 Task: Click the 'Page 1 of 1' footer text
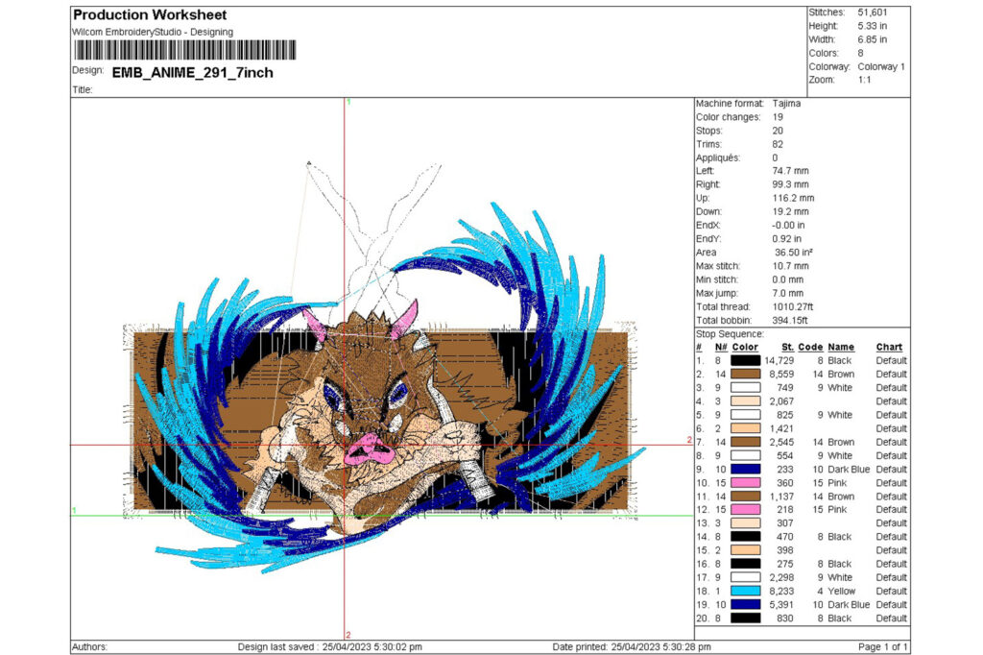coord(883,647)
